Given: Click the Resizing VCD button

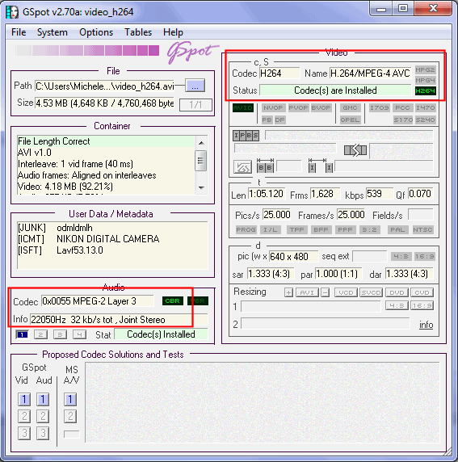Looking at the screenshot, I should point(346,292).
